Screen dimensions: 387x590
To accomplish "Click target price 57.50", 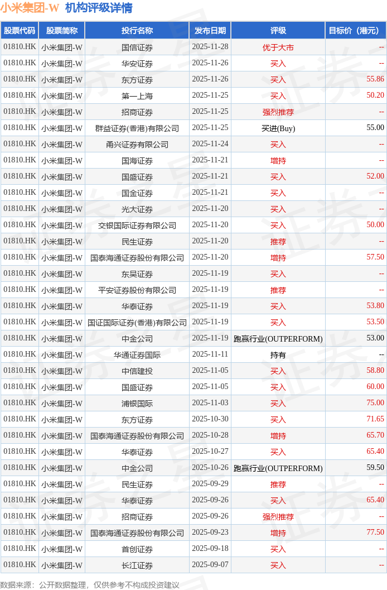I will click(x=375, y=257).
